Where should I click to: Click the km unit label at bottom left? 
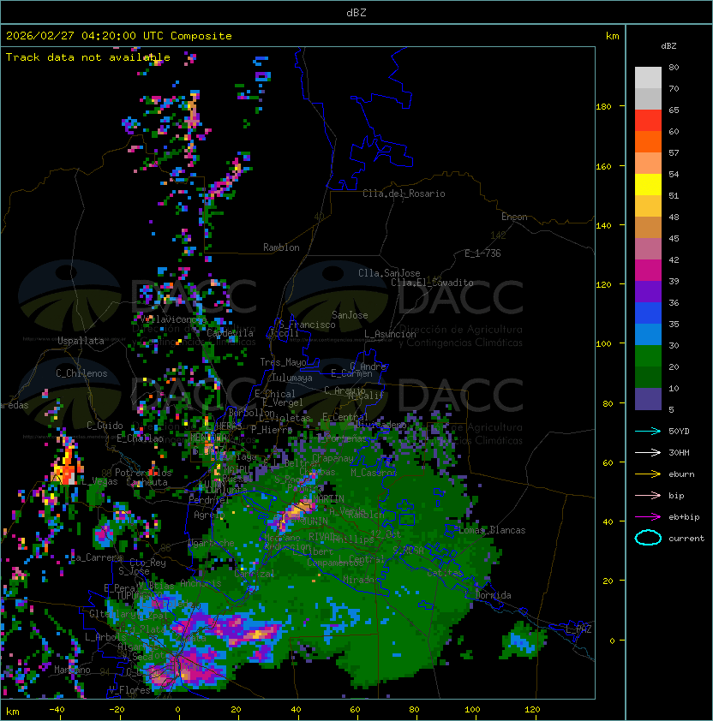[13, 712]
